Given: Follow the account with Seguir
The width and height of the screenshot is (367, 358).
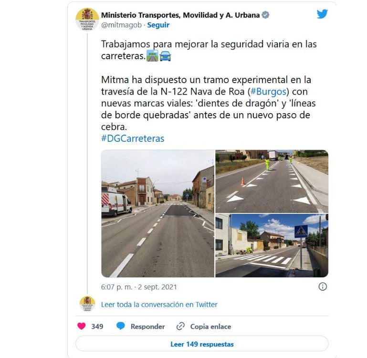Looking at the screenshot, I should (158, 25).
